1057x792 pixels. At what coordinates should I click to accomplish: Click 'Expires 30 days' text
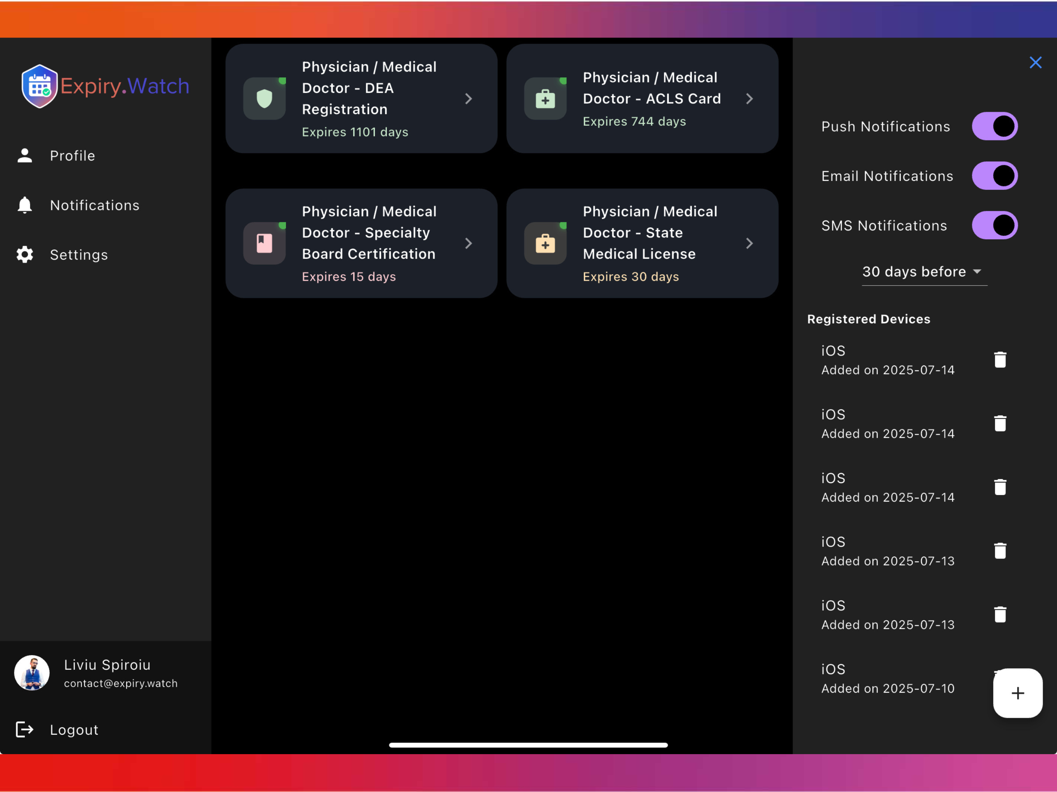tap(631, 277)
